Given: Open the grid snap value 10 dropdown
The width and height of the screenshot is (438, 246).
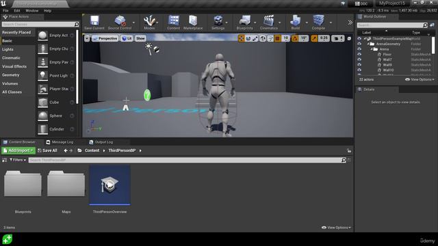Looking at the screenshot, I should 285,38.
